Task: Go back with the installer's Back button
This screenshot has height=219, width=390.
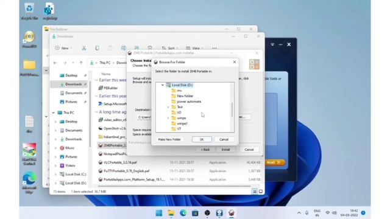Action: pyautogui.click(x=205, y=150)
